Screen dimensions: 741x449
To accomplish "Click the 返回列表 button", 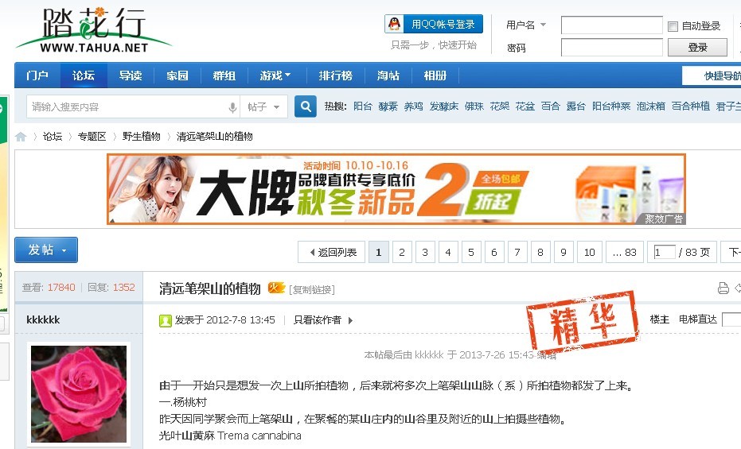I will (332, 253).
